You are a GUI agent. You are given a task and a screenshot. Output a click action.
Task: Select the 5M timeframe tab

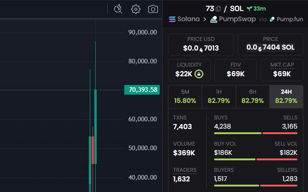pos(185,96)
